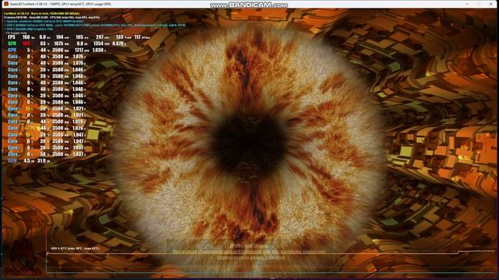Close the FurMark window
The image size is (499, 280).
(x=490, y=4)
